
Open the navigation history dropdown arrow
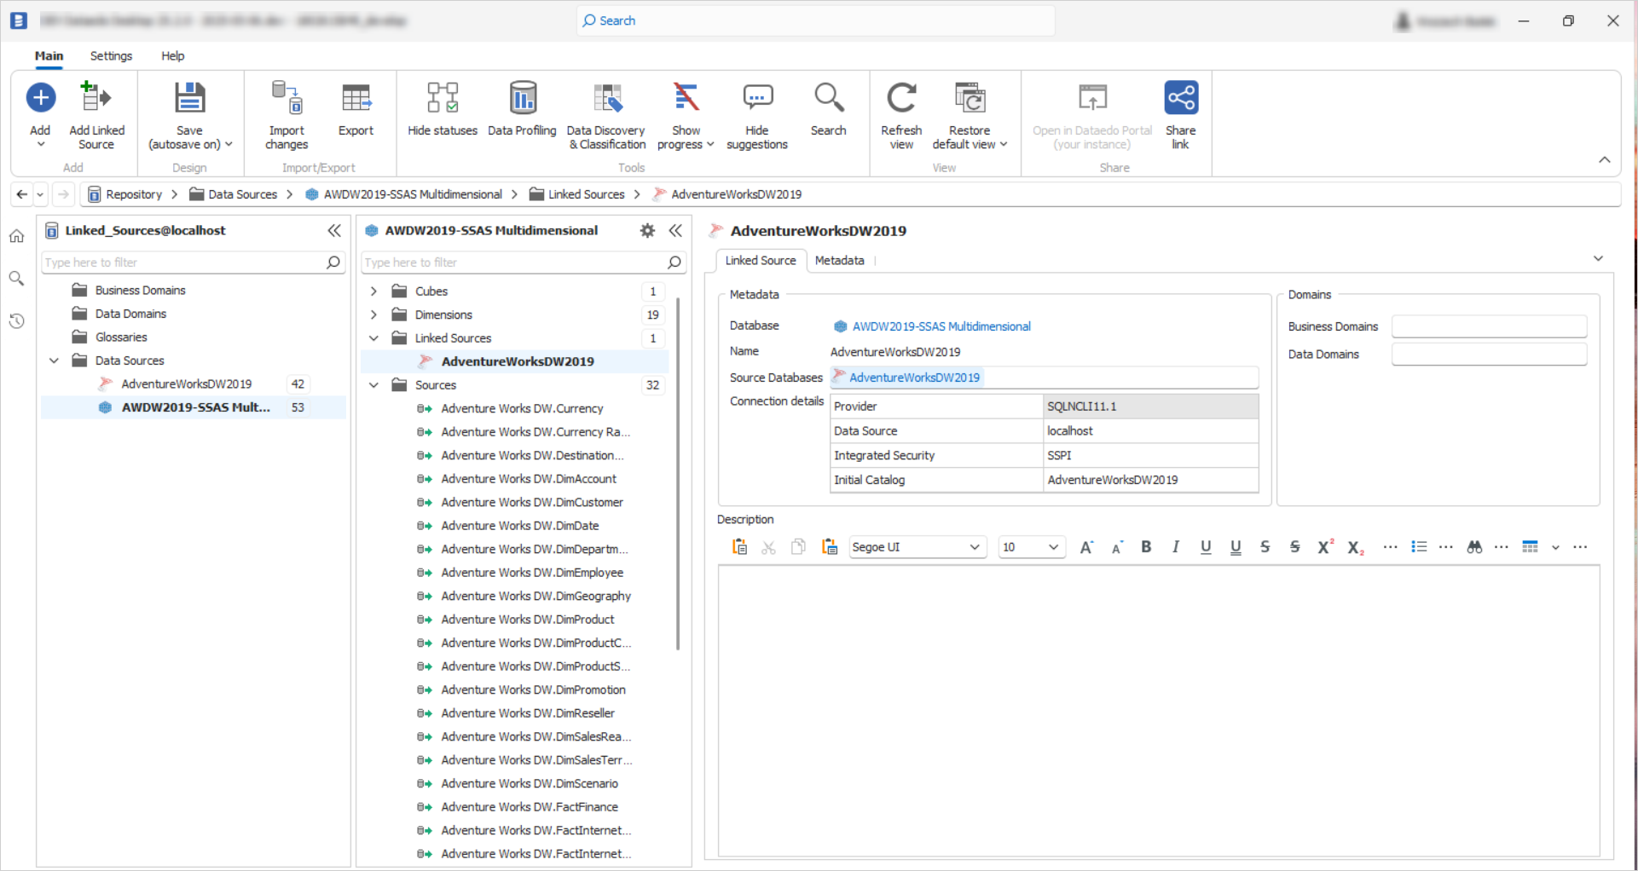pyautogui.click(x=40, y=194)
